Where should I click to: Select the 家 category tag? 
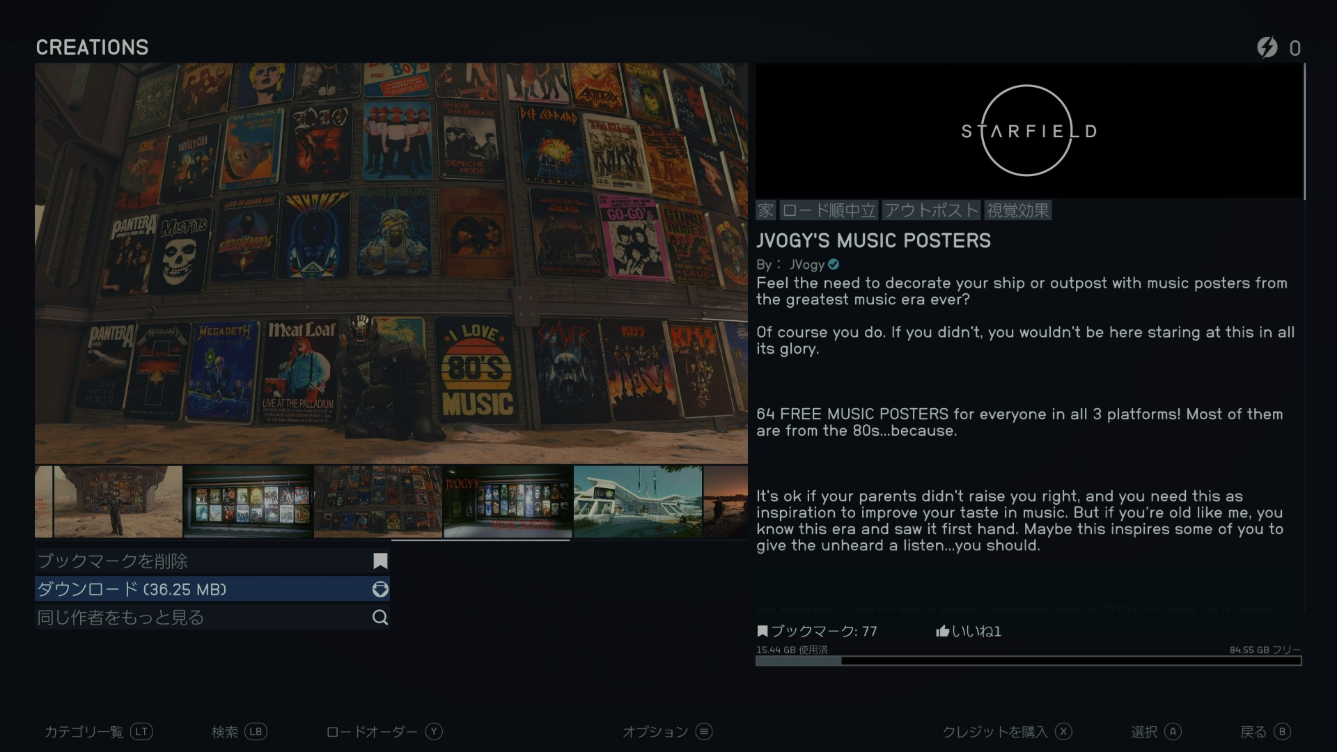[766, 210]
